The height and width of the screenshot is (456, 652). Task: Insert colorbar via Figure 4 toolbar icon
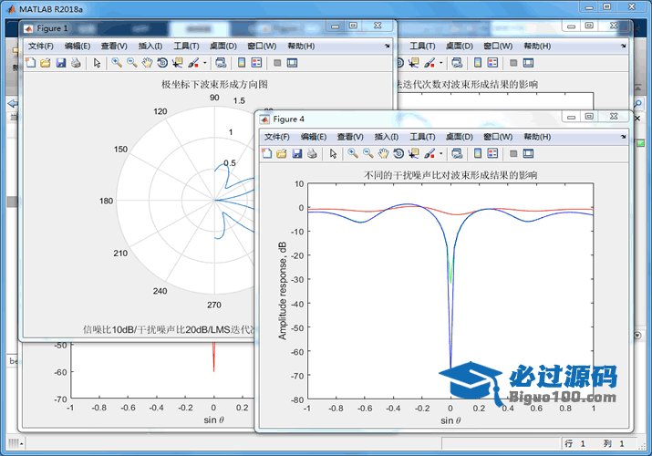click(x=478, y=153)
